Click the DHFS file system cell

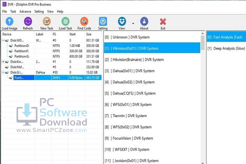(59, 78)
